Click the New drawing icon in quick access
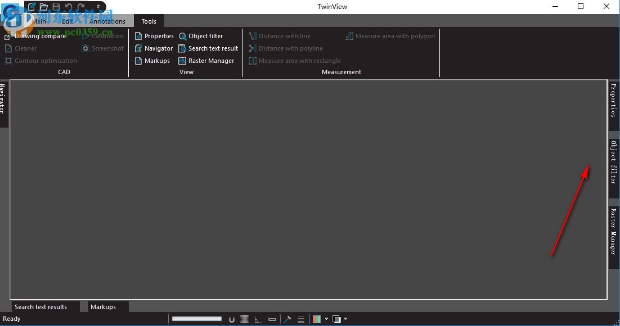The height and width of the screenshot is (326, 620). [x=32, y=7]
